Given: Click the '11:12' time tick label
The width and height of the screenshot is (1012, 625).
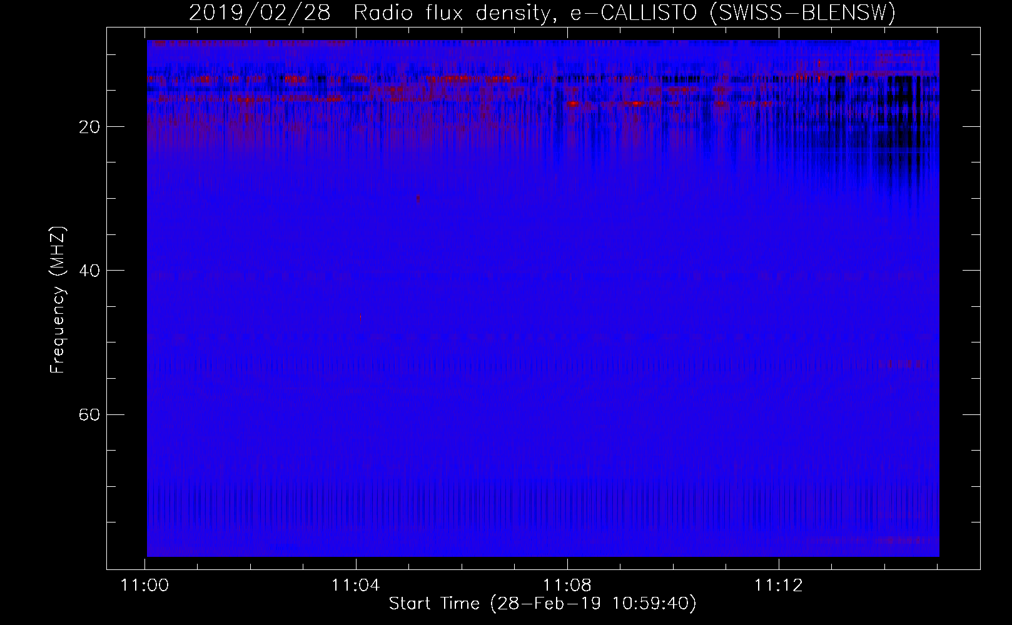Looking at the screenshot, I should pos(778,586).
